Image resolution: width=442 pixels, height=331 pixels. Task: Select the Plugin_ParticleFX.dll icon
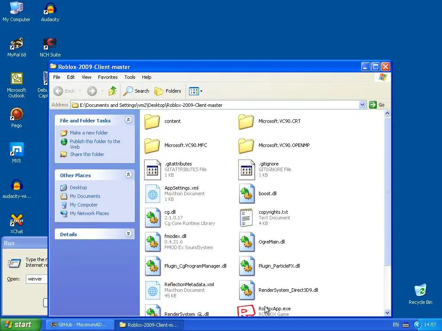[x=246, y=266]
